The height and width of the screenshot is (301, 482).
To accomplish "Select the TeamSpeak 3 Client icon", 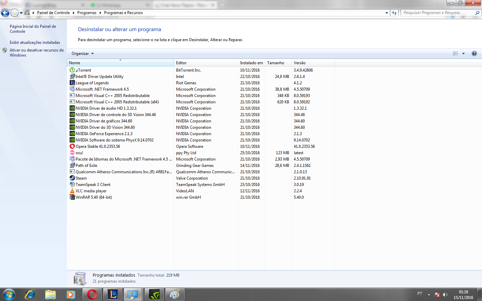I will [72, 185].
